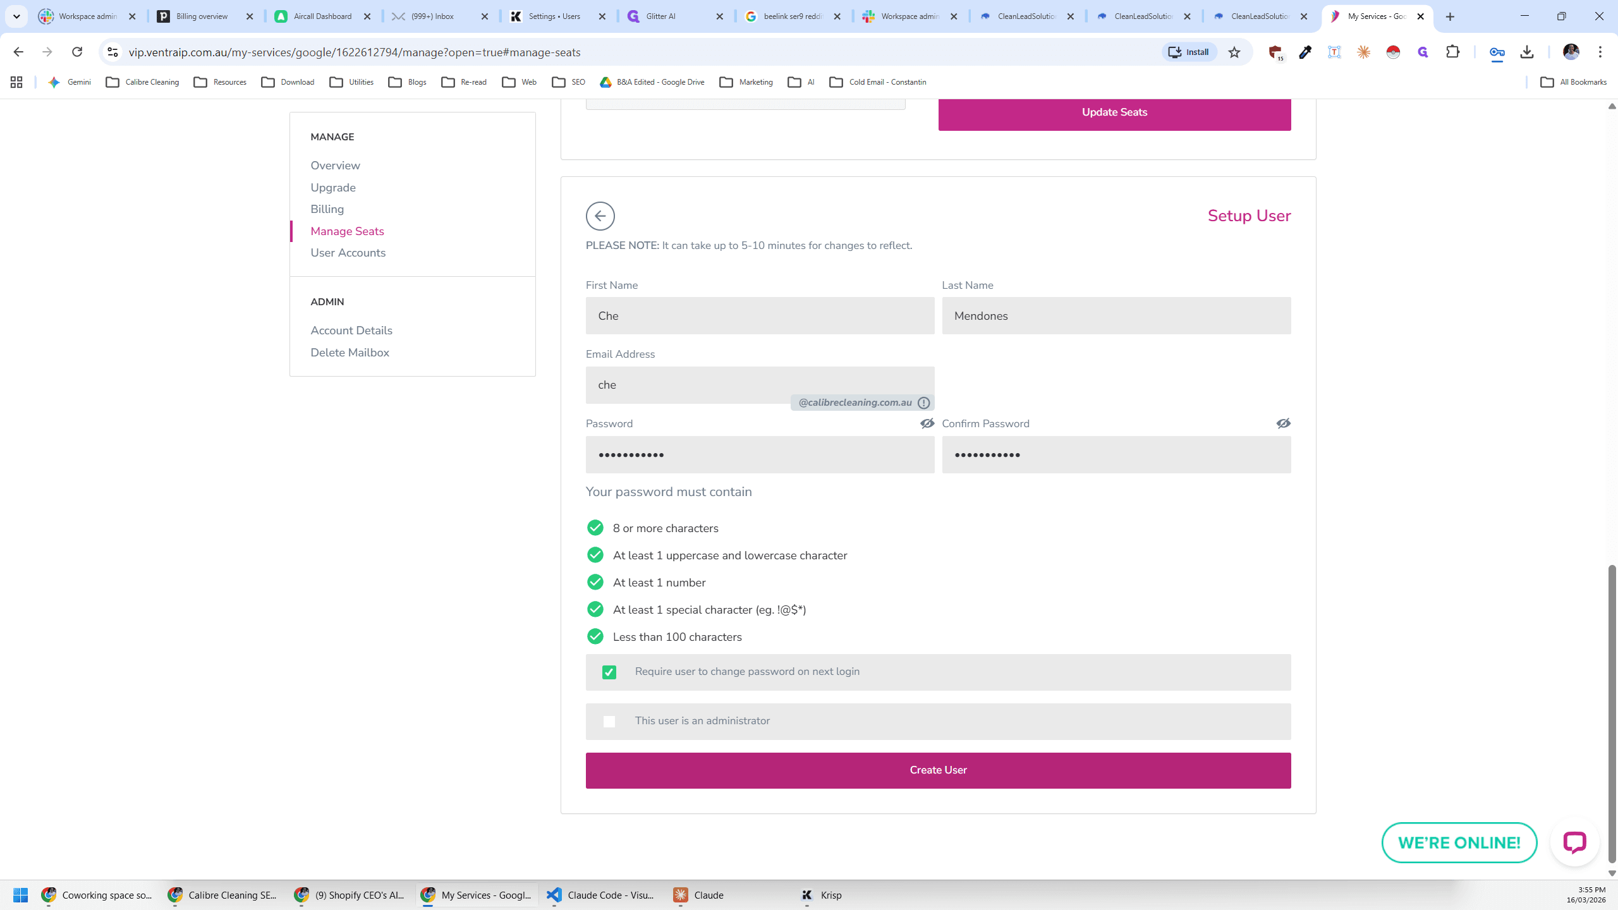Open the SEO bookmarks folder

tap(568, 82)
